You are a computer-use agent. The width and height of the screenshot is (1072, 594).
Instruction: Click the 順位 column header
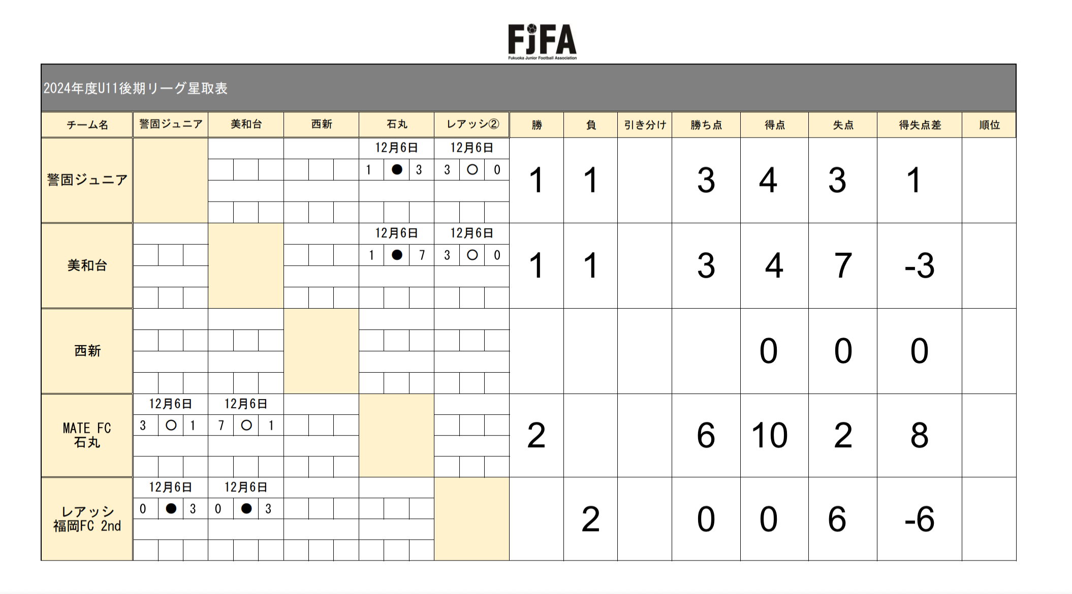[989, 125]
